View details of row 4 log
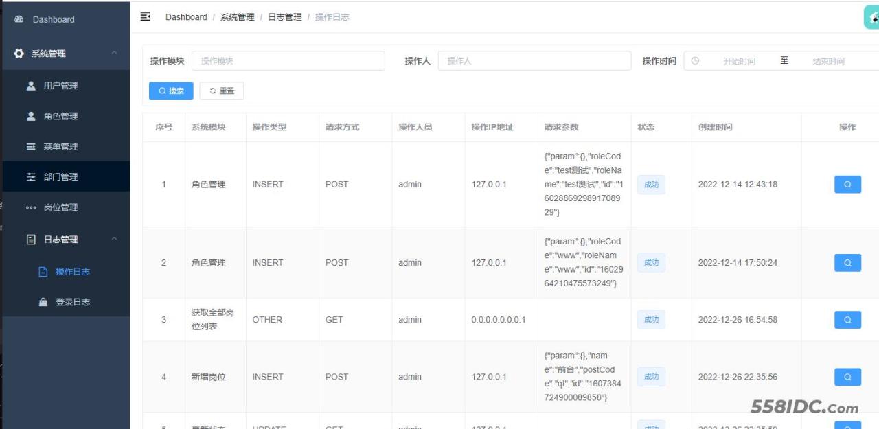Viewport: 879px width, 429px height. [x=847, y=376]
